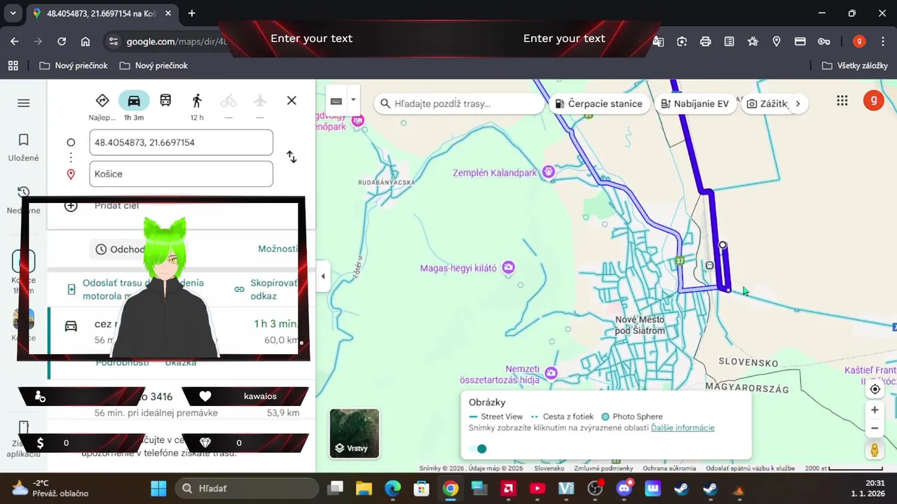Filter by Nabíjanie EV
897x504 pixels.
[694, 104]
